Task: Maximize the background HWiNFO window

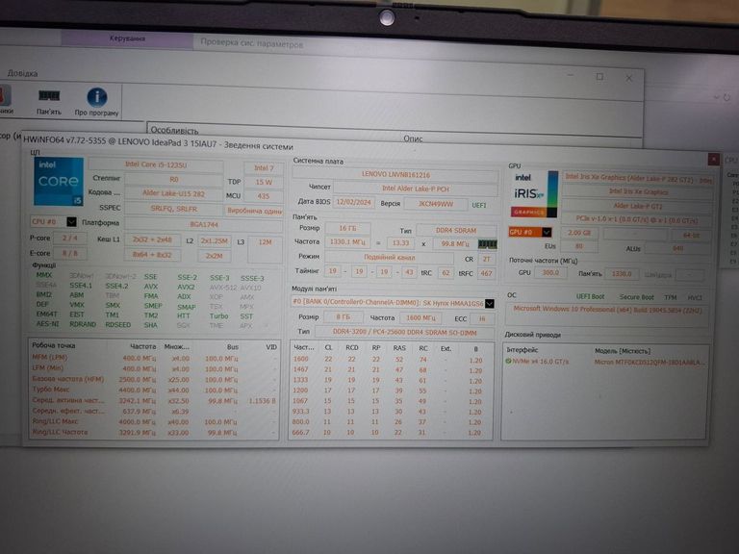Action: (599, 77)
